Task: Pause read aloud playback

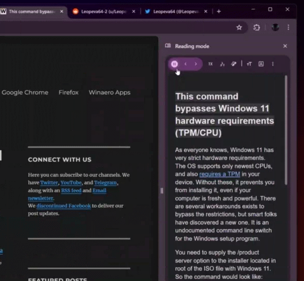Action: click(174, 64)
